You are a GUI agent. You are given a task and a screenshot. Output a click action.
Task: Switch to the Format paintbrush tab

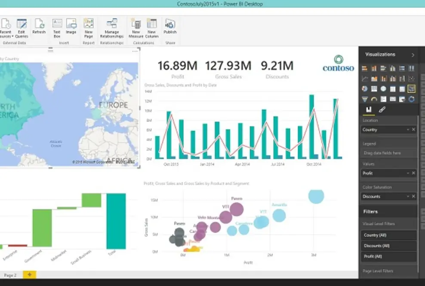pyautogui.click(x=382, y=110)
